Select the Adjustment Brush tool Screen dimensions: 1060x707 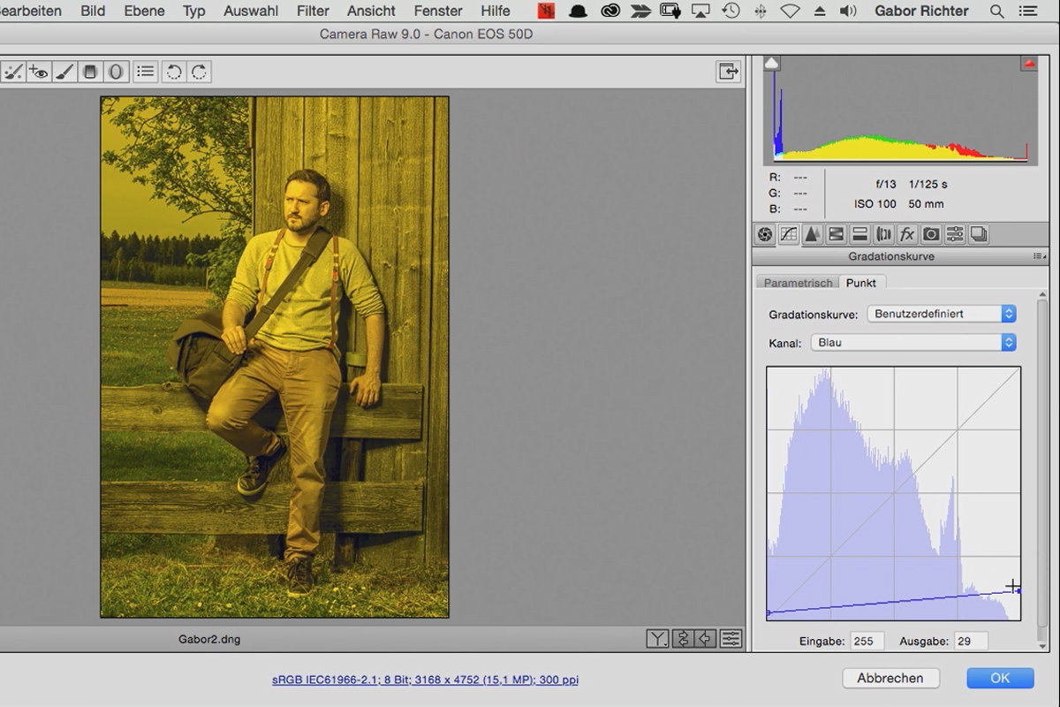(64, 72)
